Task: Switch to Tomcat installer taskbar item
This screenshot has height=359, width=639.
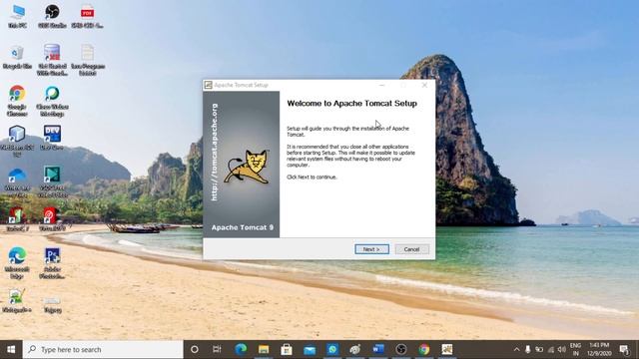Action: pos(447,349)
